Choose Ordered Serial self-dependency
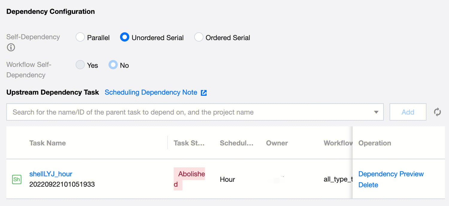Viewport: 449px width, 206px height. tap(199, 37)
